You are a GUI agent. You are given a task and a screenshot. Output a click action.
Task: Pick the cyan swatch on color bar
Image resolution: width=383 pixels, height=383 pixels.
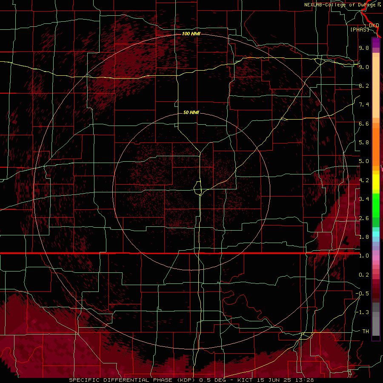[x=376, y=234]
